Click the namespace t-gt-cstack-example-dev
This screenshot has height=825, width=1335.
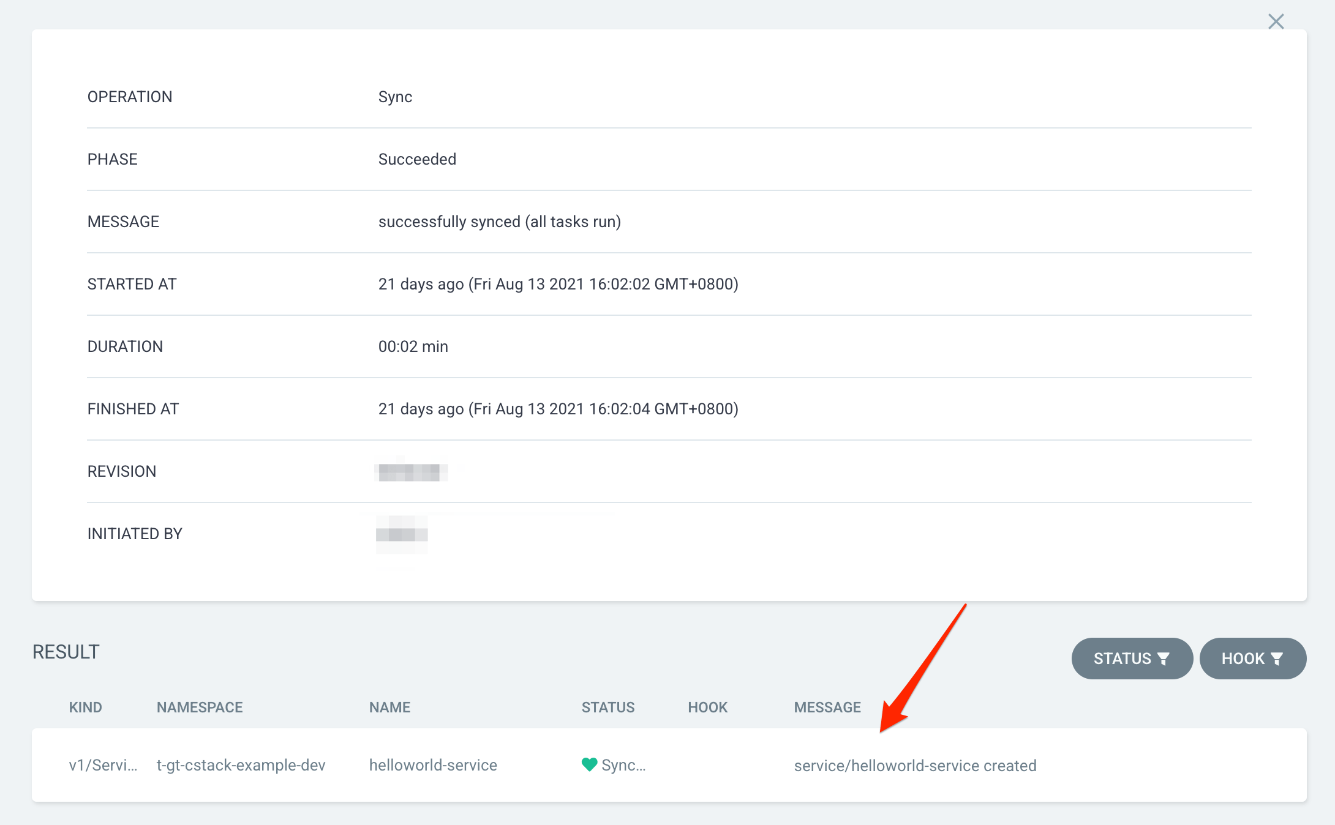point(241,764)
